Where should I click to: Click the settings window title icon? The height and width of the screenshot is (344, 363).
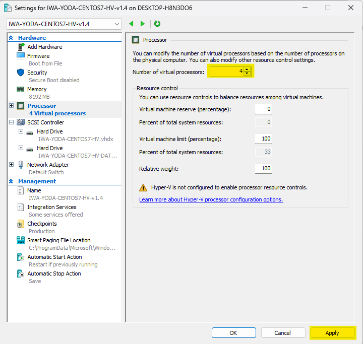click(8, 8)
